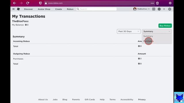Click the padlock icon in address bar

46,3
